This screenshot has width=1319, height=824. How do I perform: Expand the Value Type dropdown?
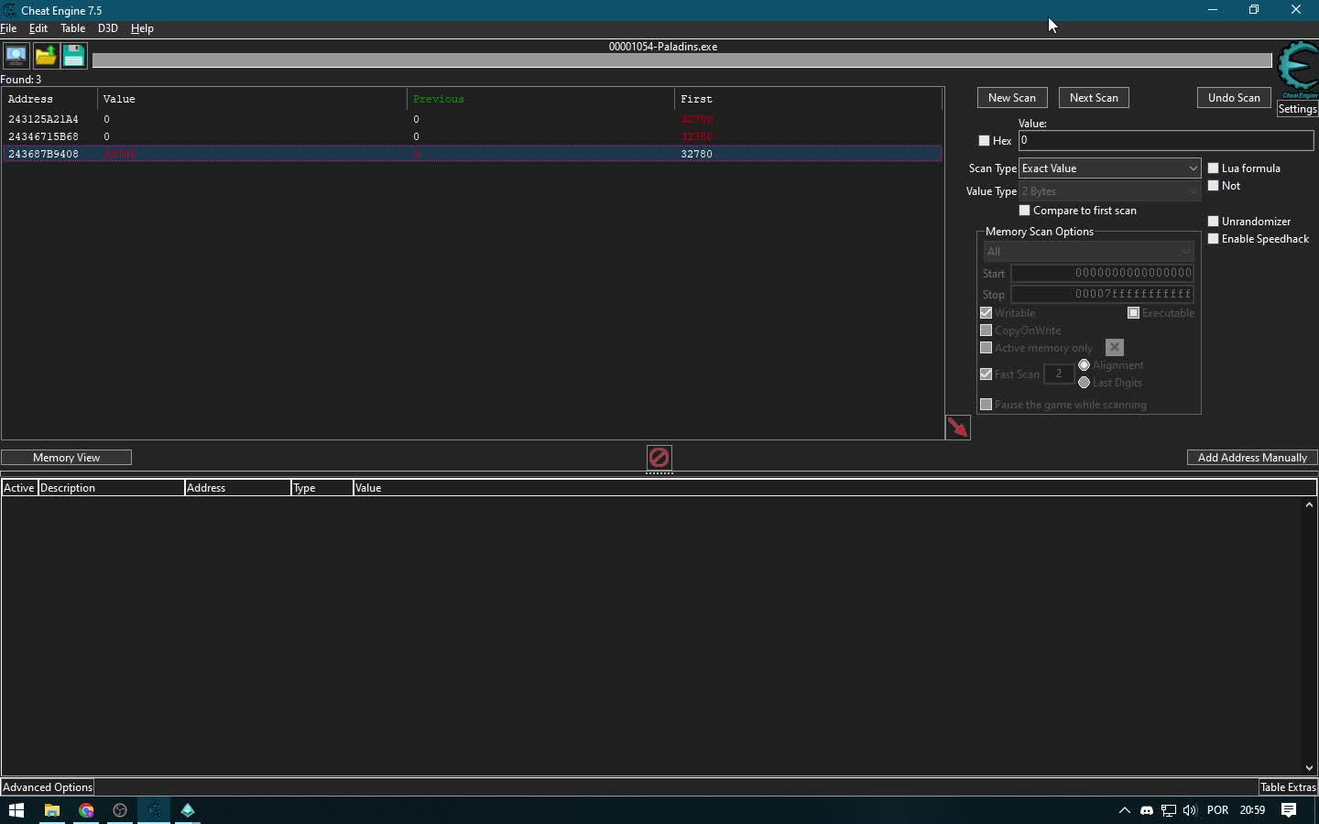click(1109, 191)
